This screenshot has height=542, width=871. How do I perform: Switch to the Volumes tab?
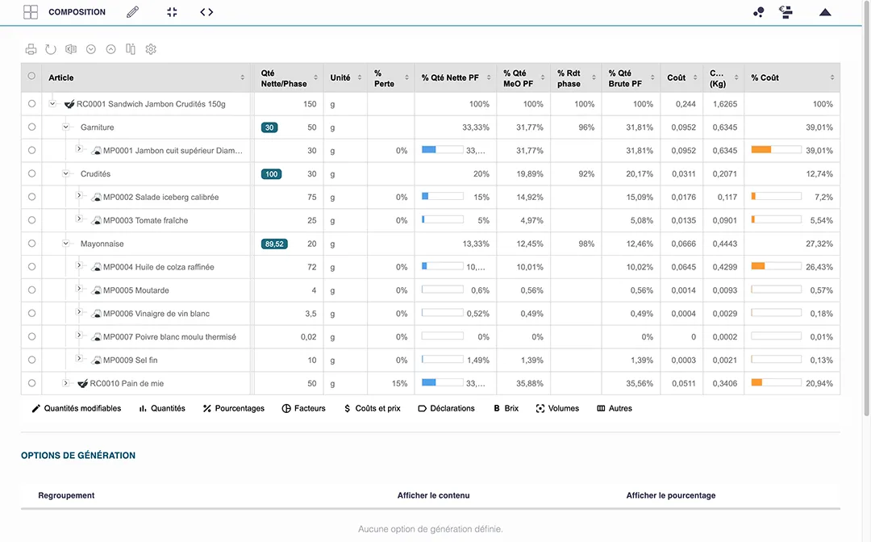click(x=558, y=409)
